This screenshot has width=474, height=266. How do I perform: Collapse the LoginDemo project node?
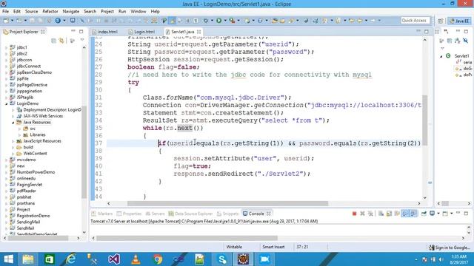pos(7,103)
